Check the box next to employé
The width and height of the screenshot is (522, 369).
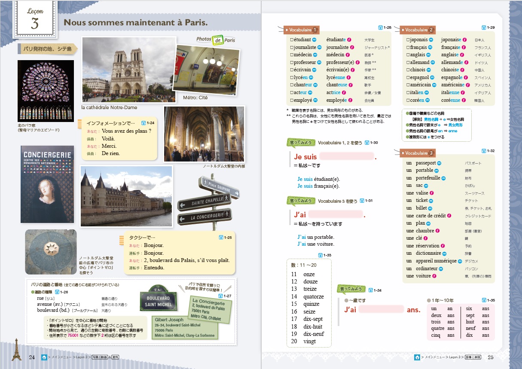292,100
